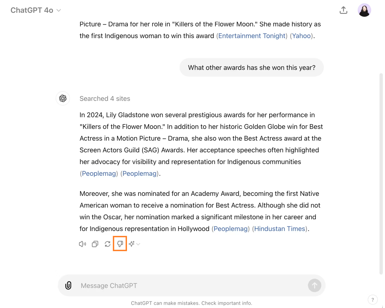
Task: Click the vertical scrollbar on the right
Action: 381,174
